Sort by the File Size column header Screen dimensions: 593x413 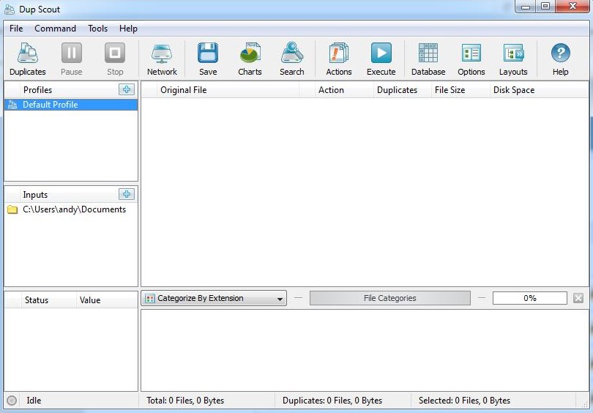pos(450,90)
